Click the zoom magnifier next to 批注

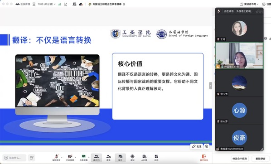click(x=207, y=146)
